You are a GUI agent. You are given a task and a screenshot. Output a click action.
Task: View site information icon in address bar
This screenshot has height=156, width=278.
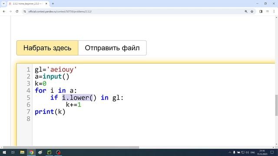[25, 12]
